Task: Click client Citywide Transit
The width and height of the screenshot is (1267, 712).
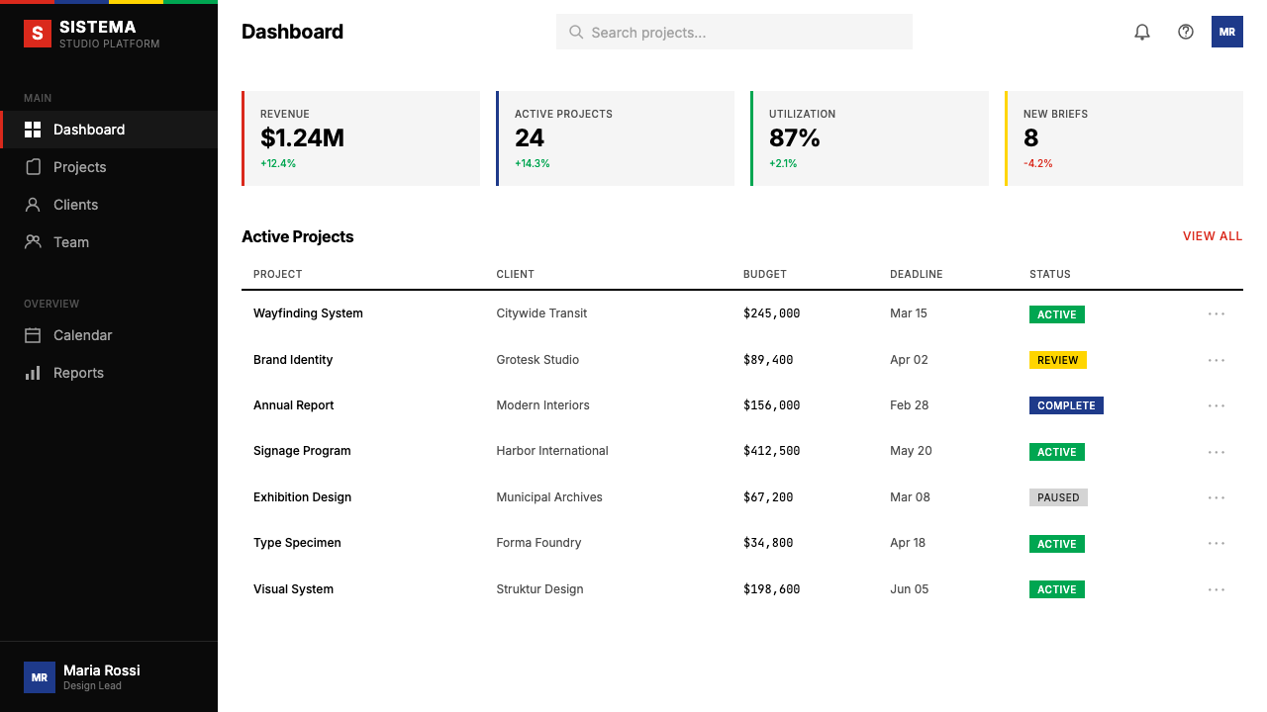Action: (541, 313)
